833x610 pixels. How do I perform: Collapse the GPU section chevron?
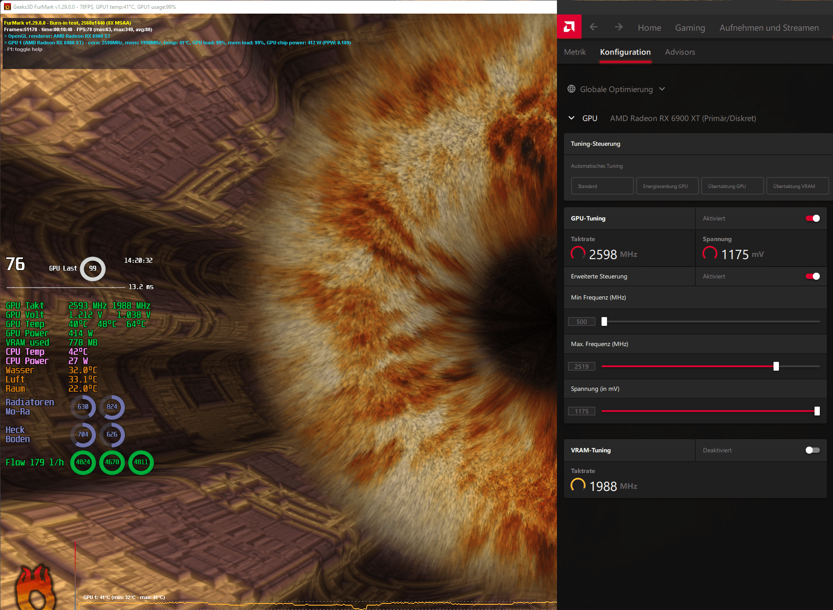click(x=571, y=118)
